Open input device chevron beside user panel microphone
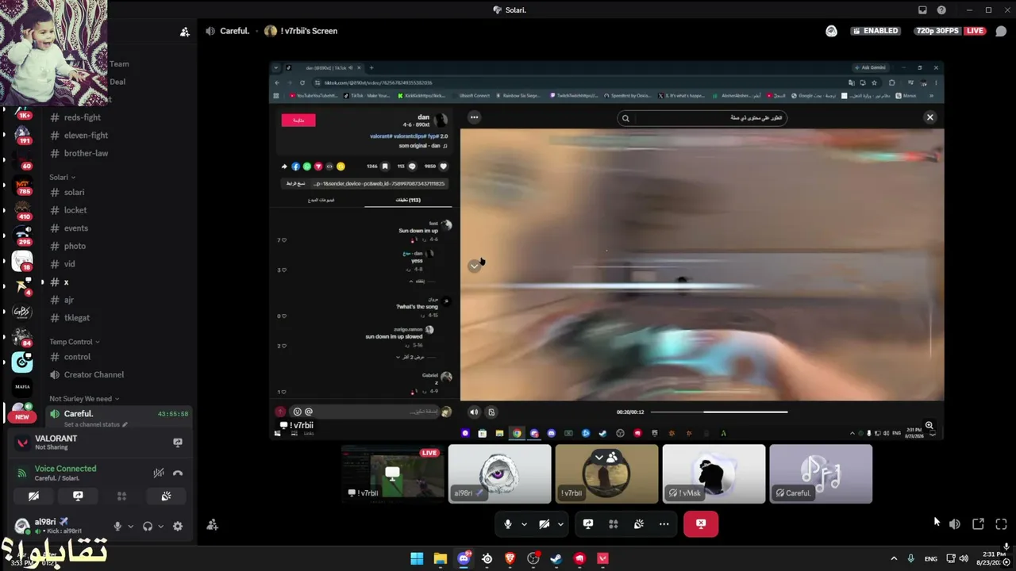Image resolution: width=1016 pixels, height=571 pixels. pos(131,526)
